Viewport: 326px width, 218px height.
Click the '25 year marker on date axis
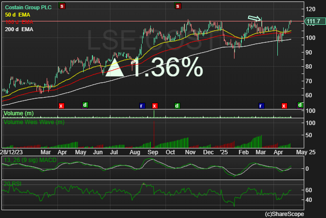click(224, 152)
